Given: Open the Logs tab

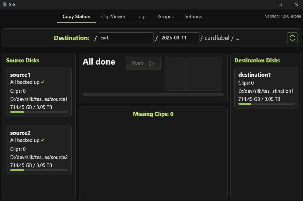Looking at the screenshot, I should (141, 16).
